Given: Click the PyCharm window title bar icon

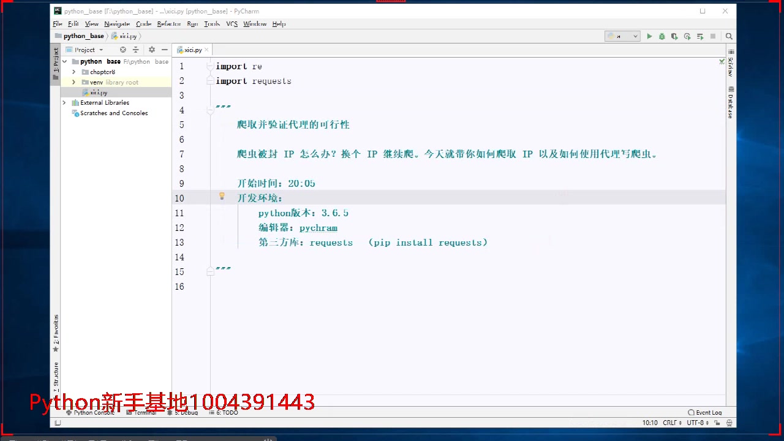Looking at the screenshot, I should click(58, 11).
